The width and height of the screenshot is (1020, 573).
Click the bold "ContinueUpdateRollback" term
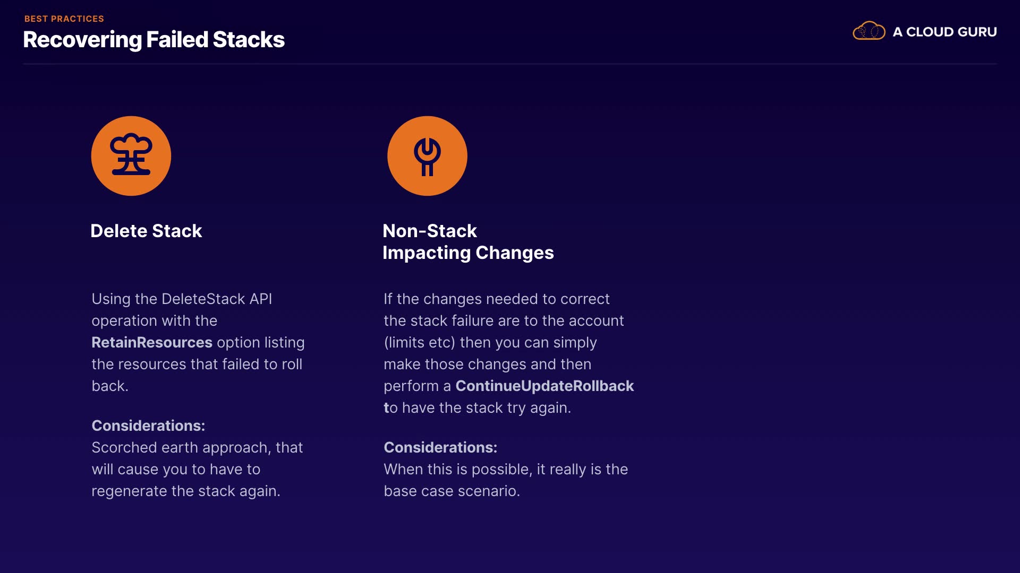pyautogui.click(x=545, y=386)
